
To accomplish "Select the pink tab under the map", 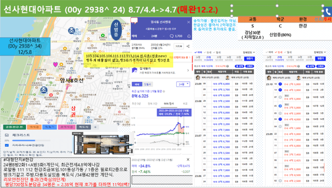I will tap(66, 127).
